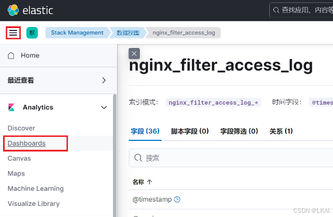
Task: Open Machine Learning from the sidebar
Action: [36, 188]
